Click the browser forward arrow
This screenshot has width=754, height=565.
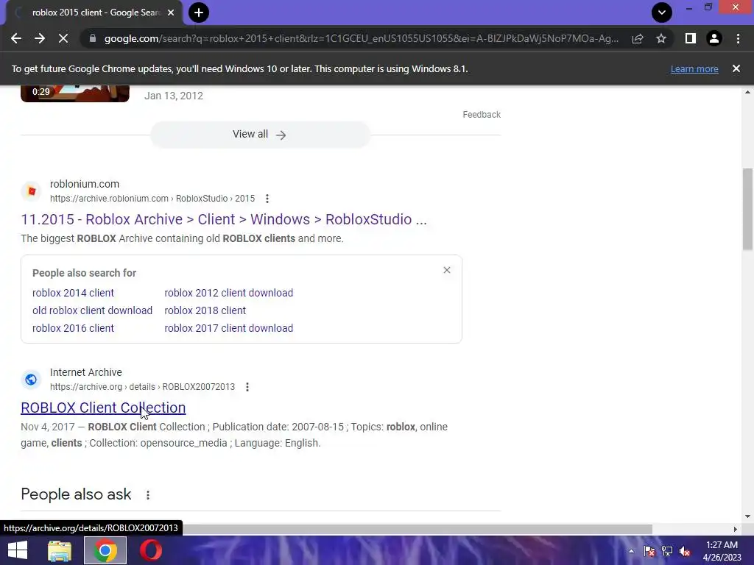[40, 38]
